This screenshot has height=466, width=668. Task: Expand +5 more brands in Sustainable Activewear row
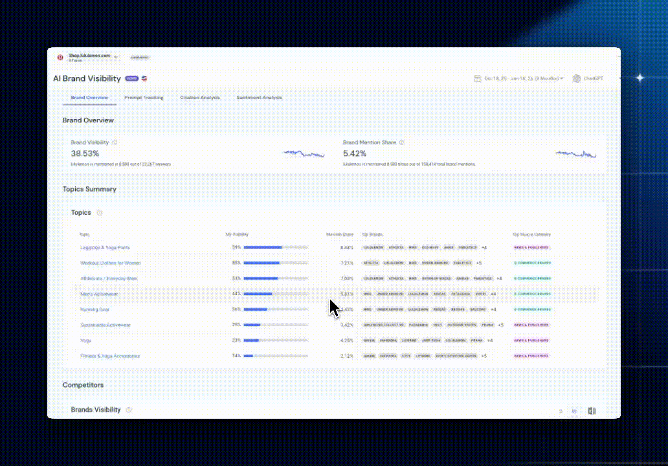pos(500,325)
